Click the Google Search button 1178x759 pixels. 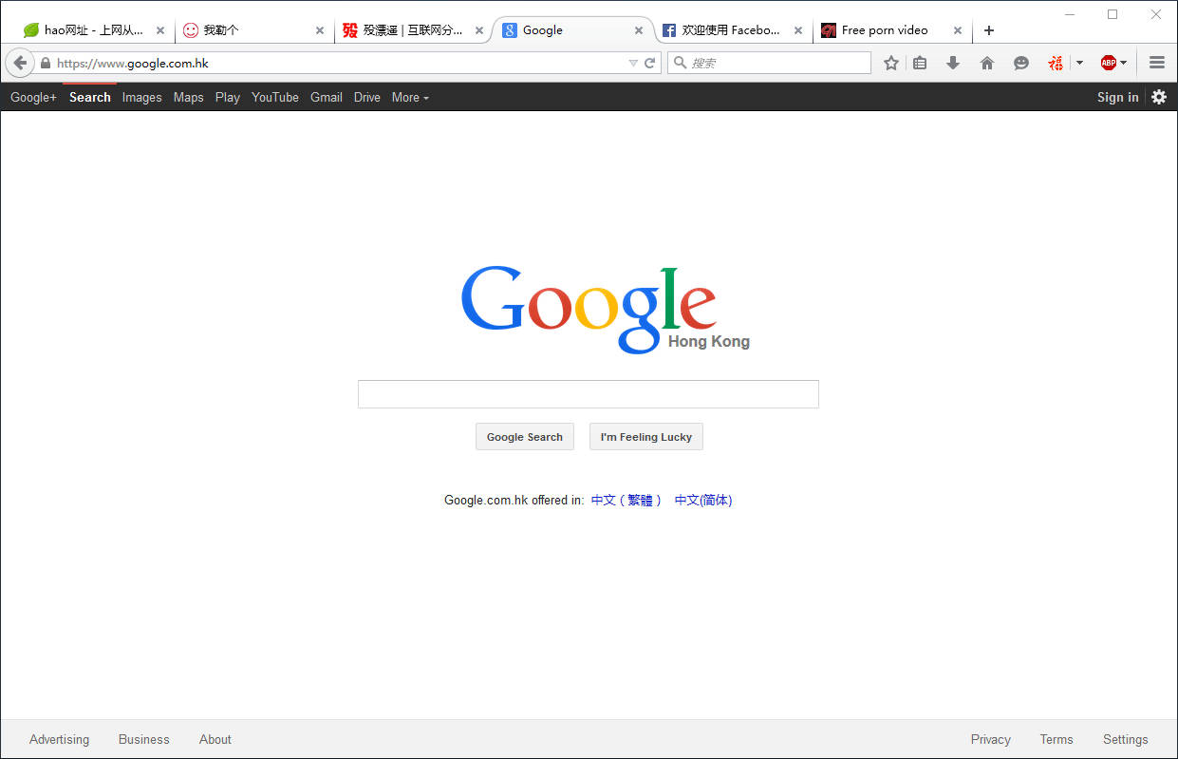coord(525,437)
